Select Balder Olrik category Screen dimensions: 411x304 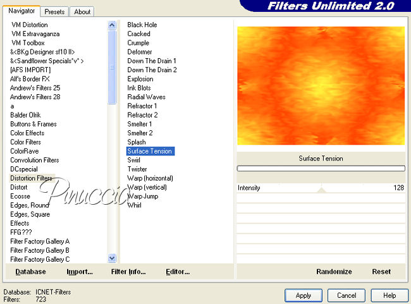point(25,115)
